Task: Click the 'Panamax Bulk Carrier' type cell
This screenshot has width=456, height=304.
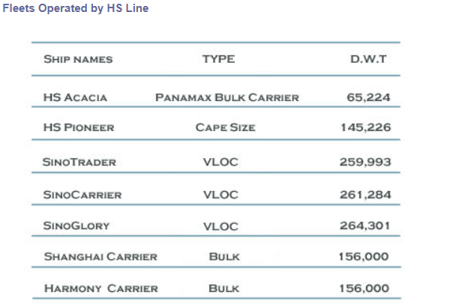Action: click(x=227, y=97)
